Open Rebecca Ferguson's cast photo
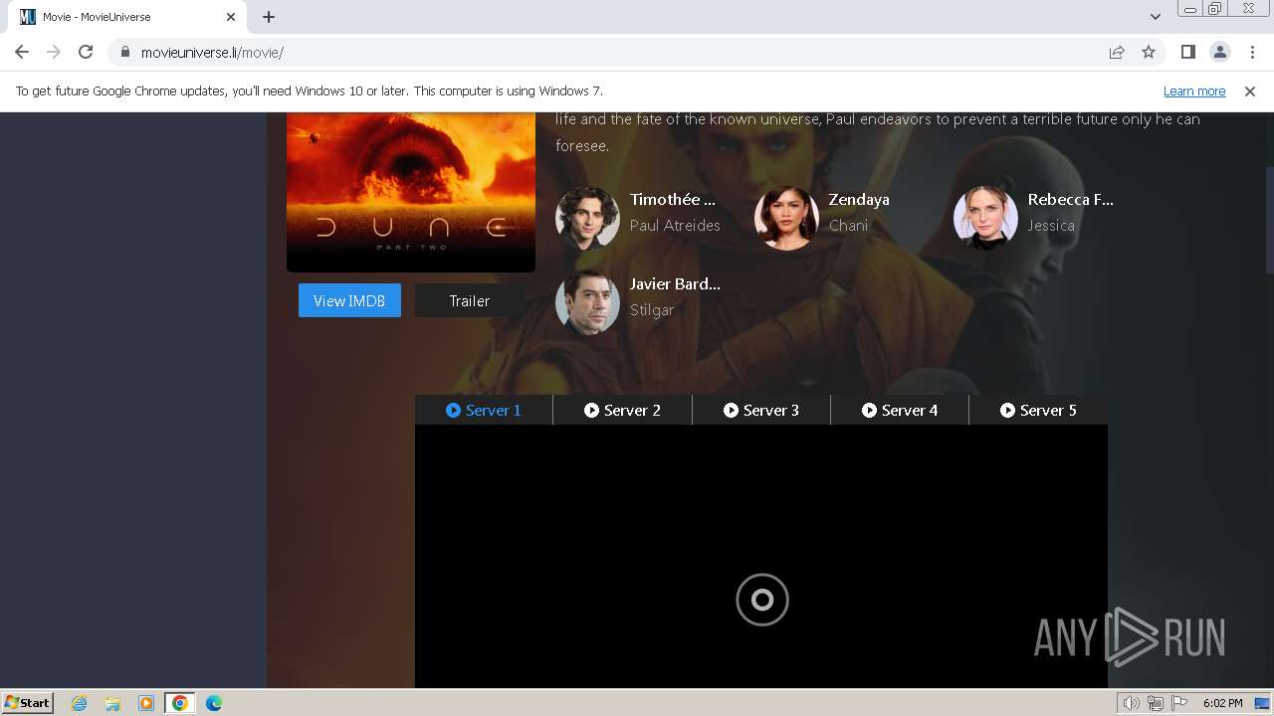 pos(985,218)
